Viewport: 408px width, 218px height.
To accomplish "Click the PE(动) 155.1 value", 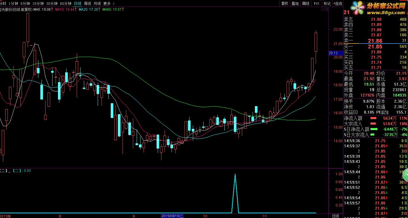I will [401, 112].
